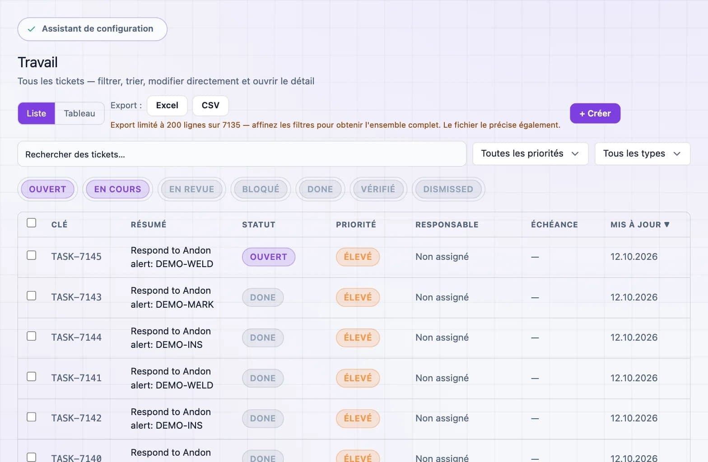Select the checkbox for TASK-7141

pyautogui.click(x=31, y=376)
